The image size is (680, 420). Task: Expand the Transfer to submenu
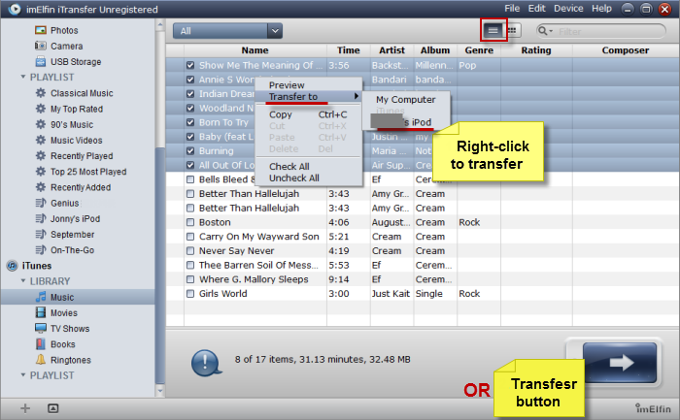tap(309, 97)
